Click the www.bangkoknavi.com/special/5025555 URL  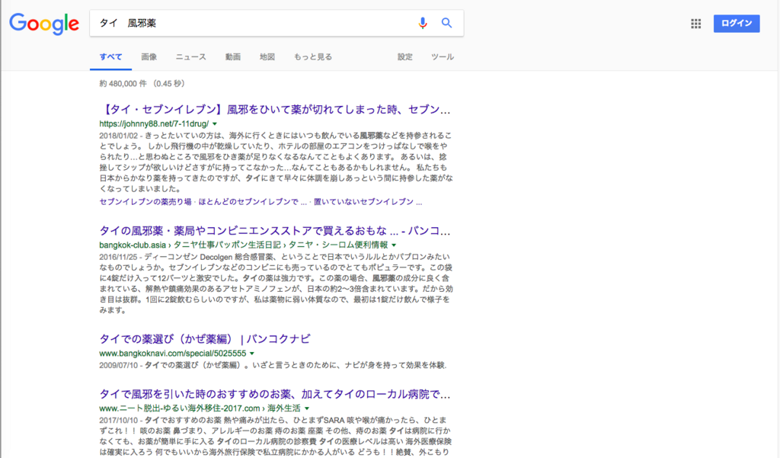[173, 353]
